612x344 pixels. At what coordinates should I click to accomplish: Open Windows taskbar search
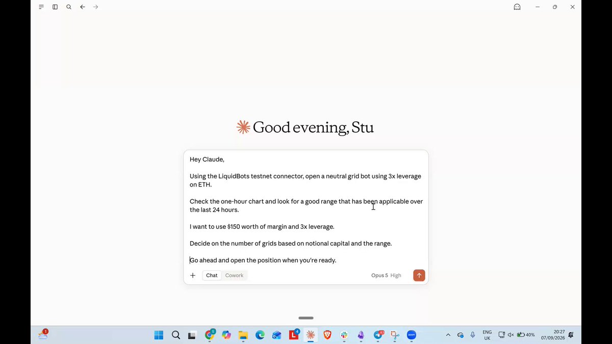[x=176, y=335]
